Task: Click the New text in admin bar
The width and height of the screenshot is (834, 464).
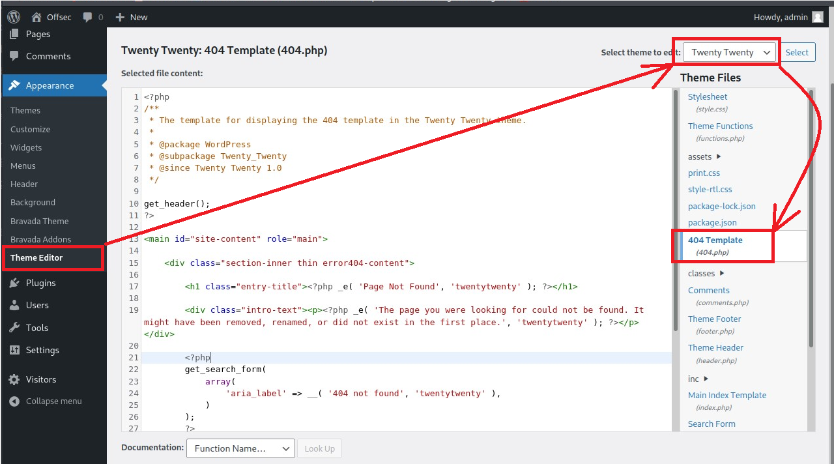Action: point(139,18)
